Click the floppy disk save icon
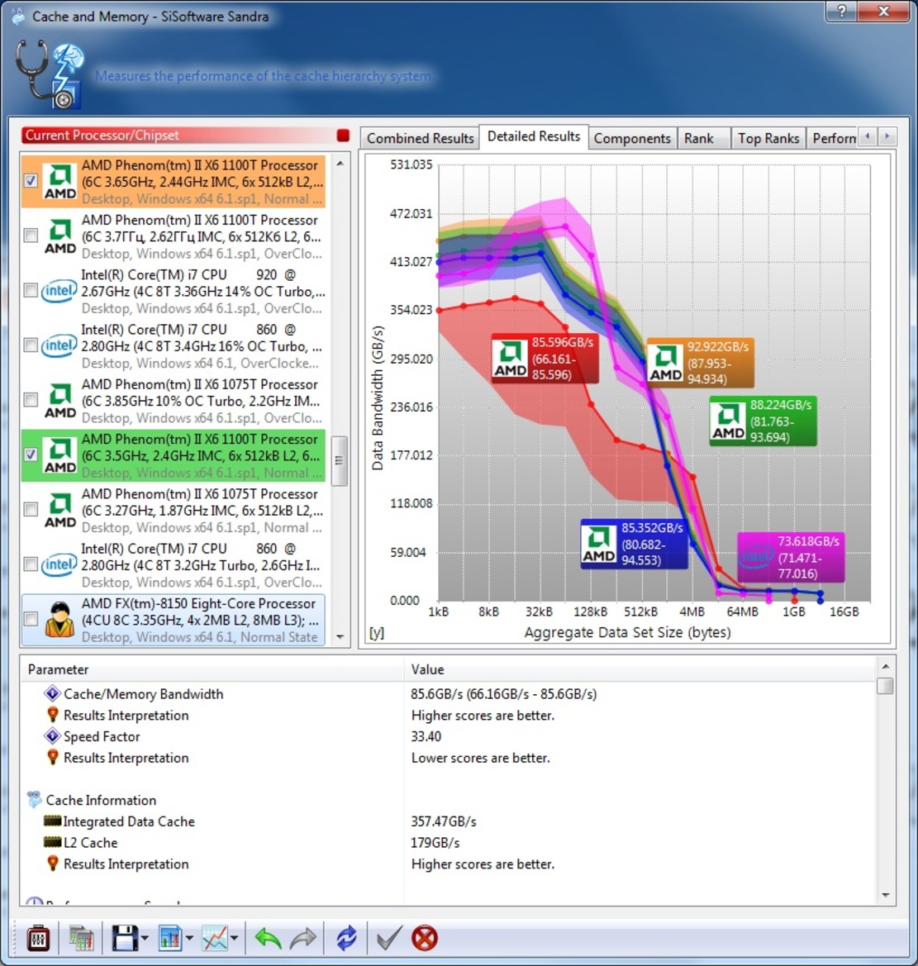Screen dimensions: 918x966 coord(125,938)
